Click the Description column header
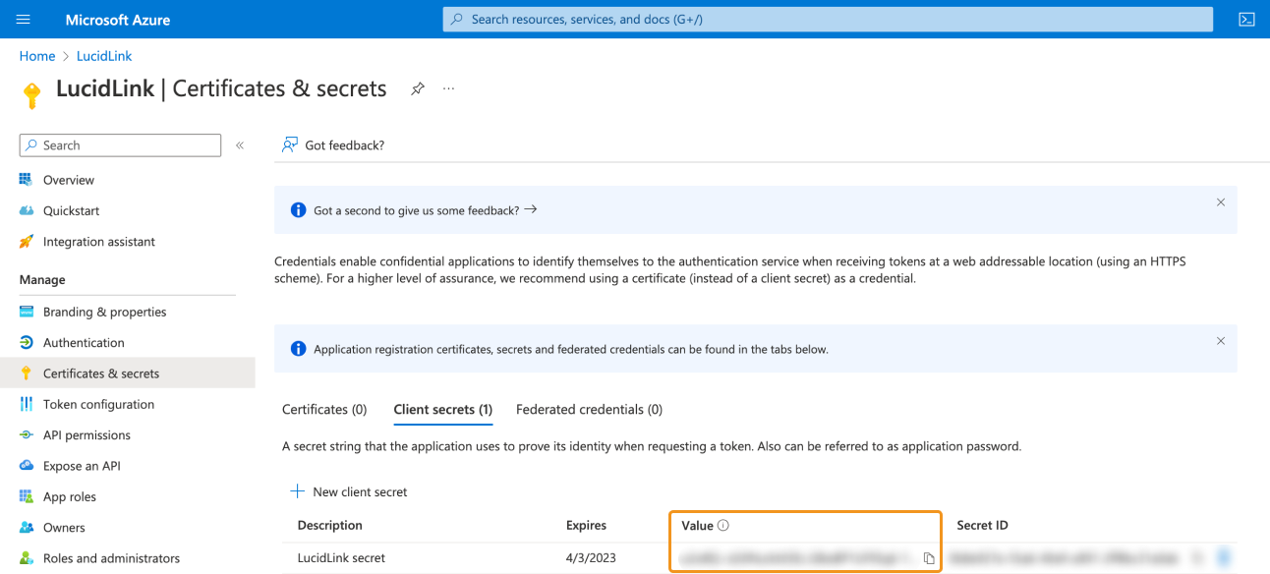Viewport: 1270px width, 574px height. tap(330, 526)
